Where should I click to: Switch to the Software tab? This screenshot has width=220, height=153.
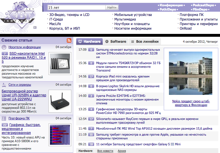116,42
